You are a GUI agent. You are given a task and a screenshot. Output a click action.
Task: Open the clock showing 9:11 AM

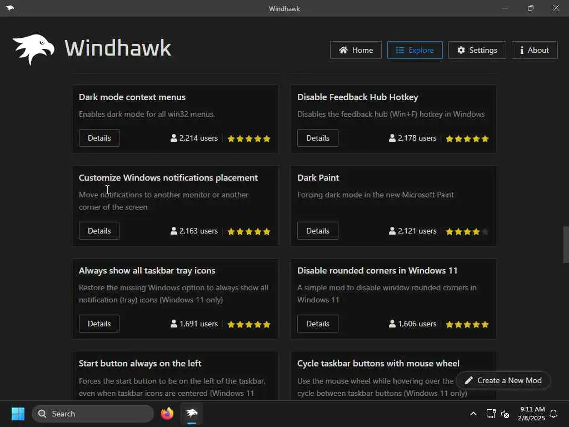click(x=531, y=414)
